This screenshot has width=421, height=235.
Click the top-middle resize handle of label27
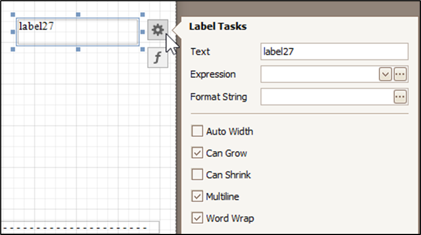(78, 14)
